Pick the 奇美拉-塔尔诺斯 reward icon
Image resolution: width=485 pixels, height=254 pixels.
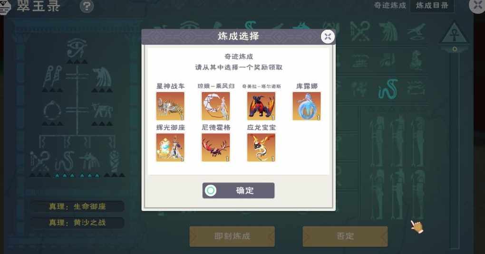point(261,106)
